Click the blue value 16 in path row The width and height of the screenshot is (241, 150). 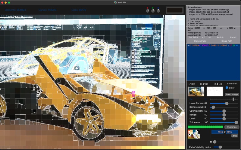236,46
